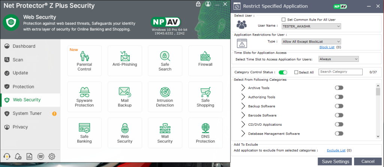Open the Block List link
The height and width of the screenshot is (167, 384).
326,47
